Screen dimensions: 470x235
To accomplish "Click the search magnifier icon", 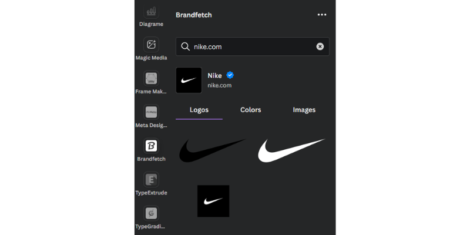I will (x=185, y=46).
